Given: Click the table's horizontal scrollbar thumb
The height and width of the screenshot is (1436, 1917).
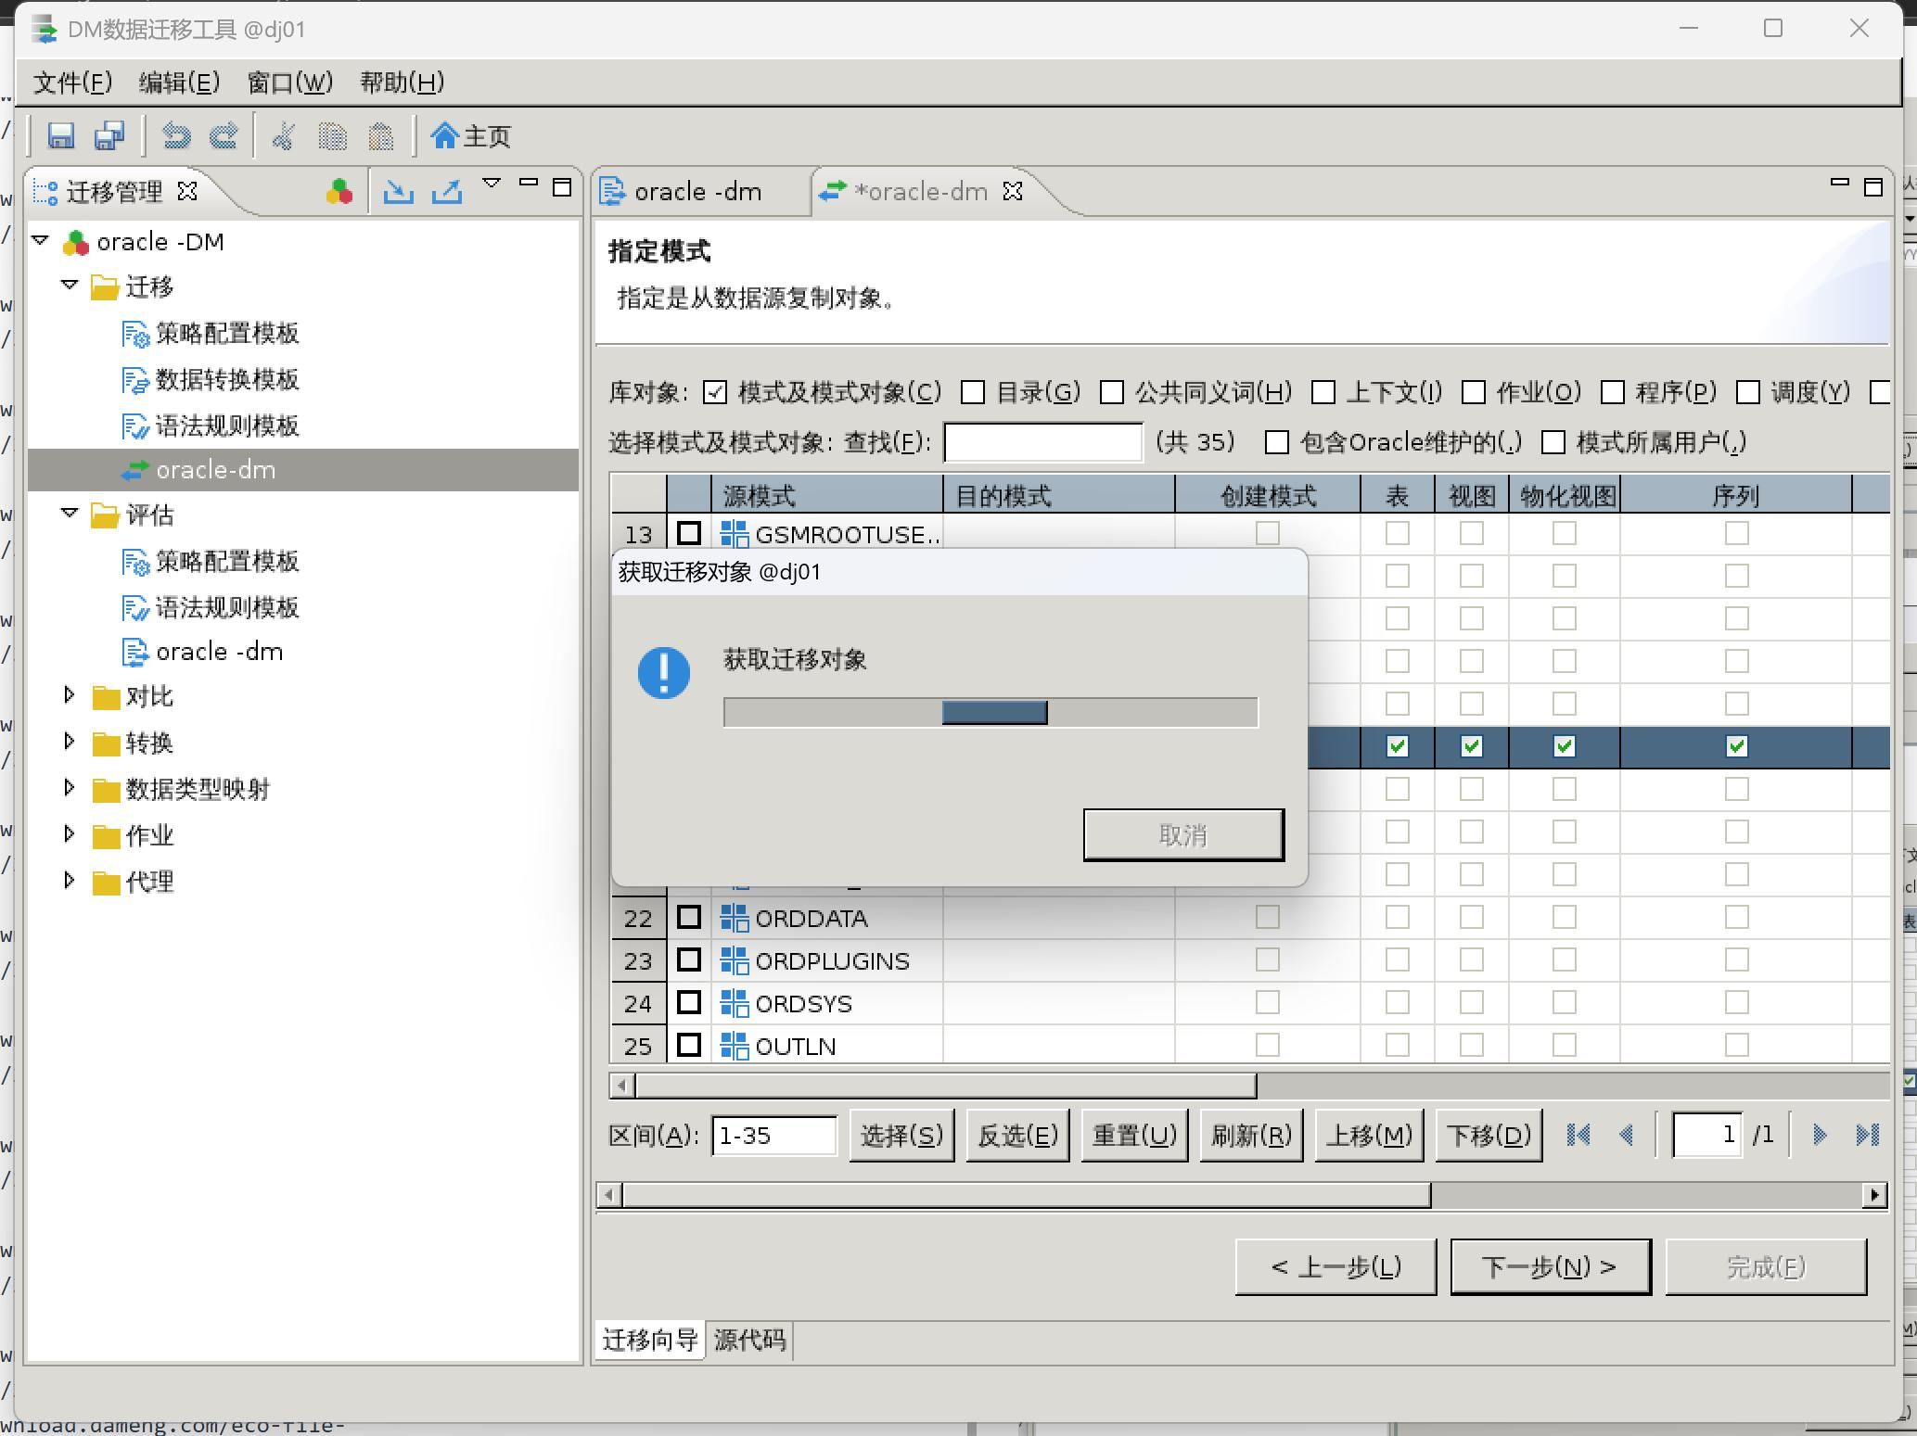Looking at the screenshot, I should [944, 1086].
